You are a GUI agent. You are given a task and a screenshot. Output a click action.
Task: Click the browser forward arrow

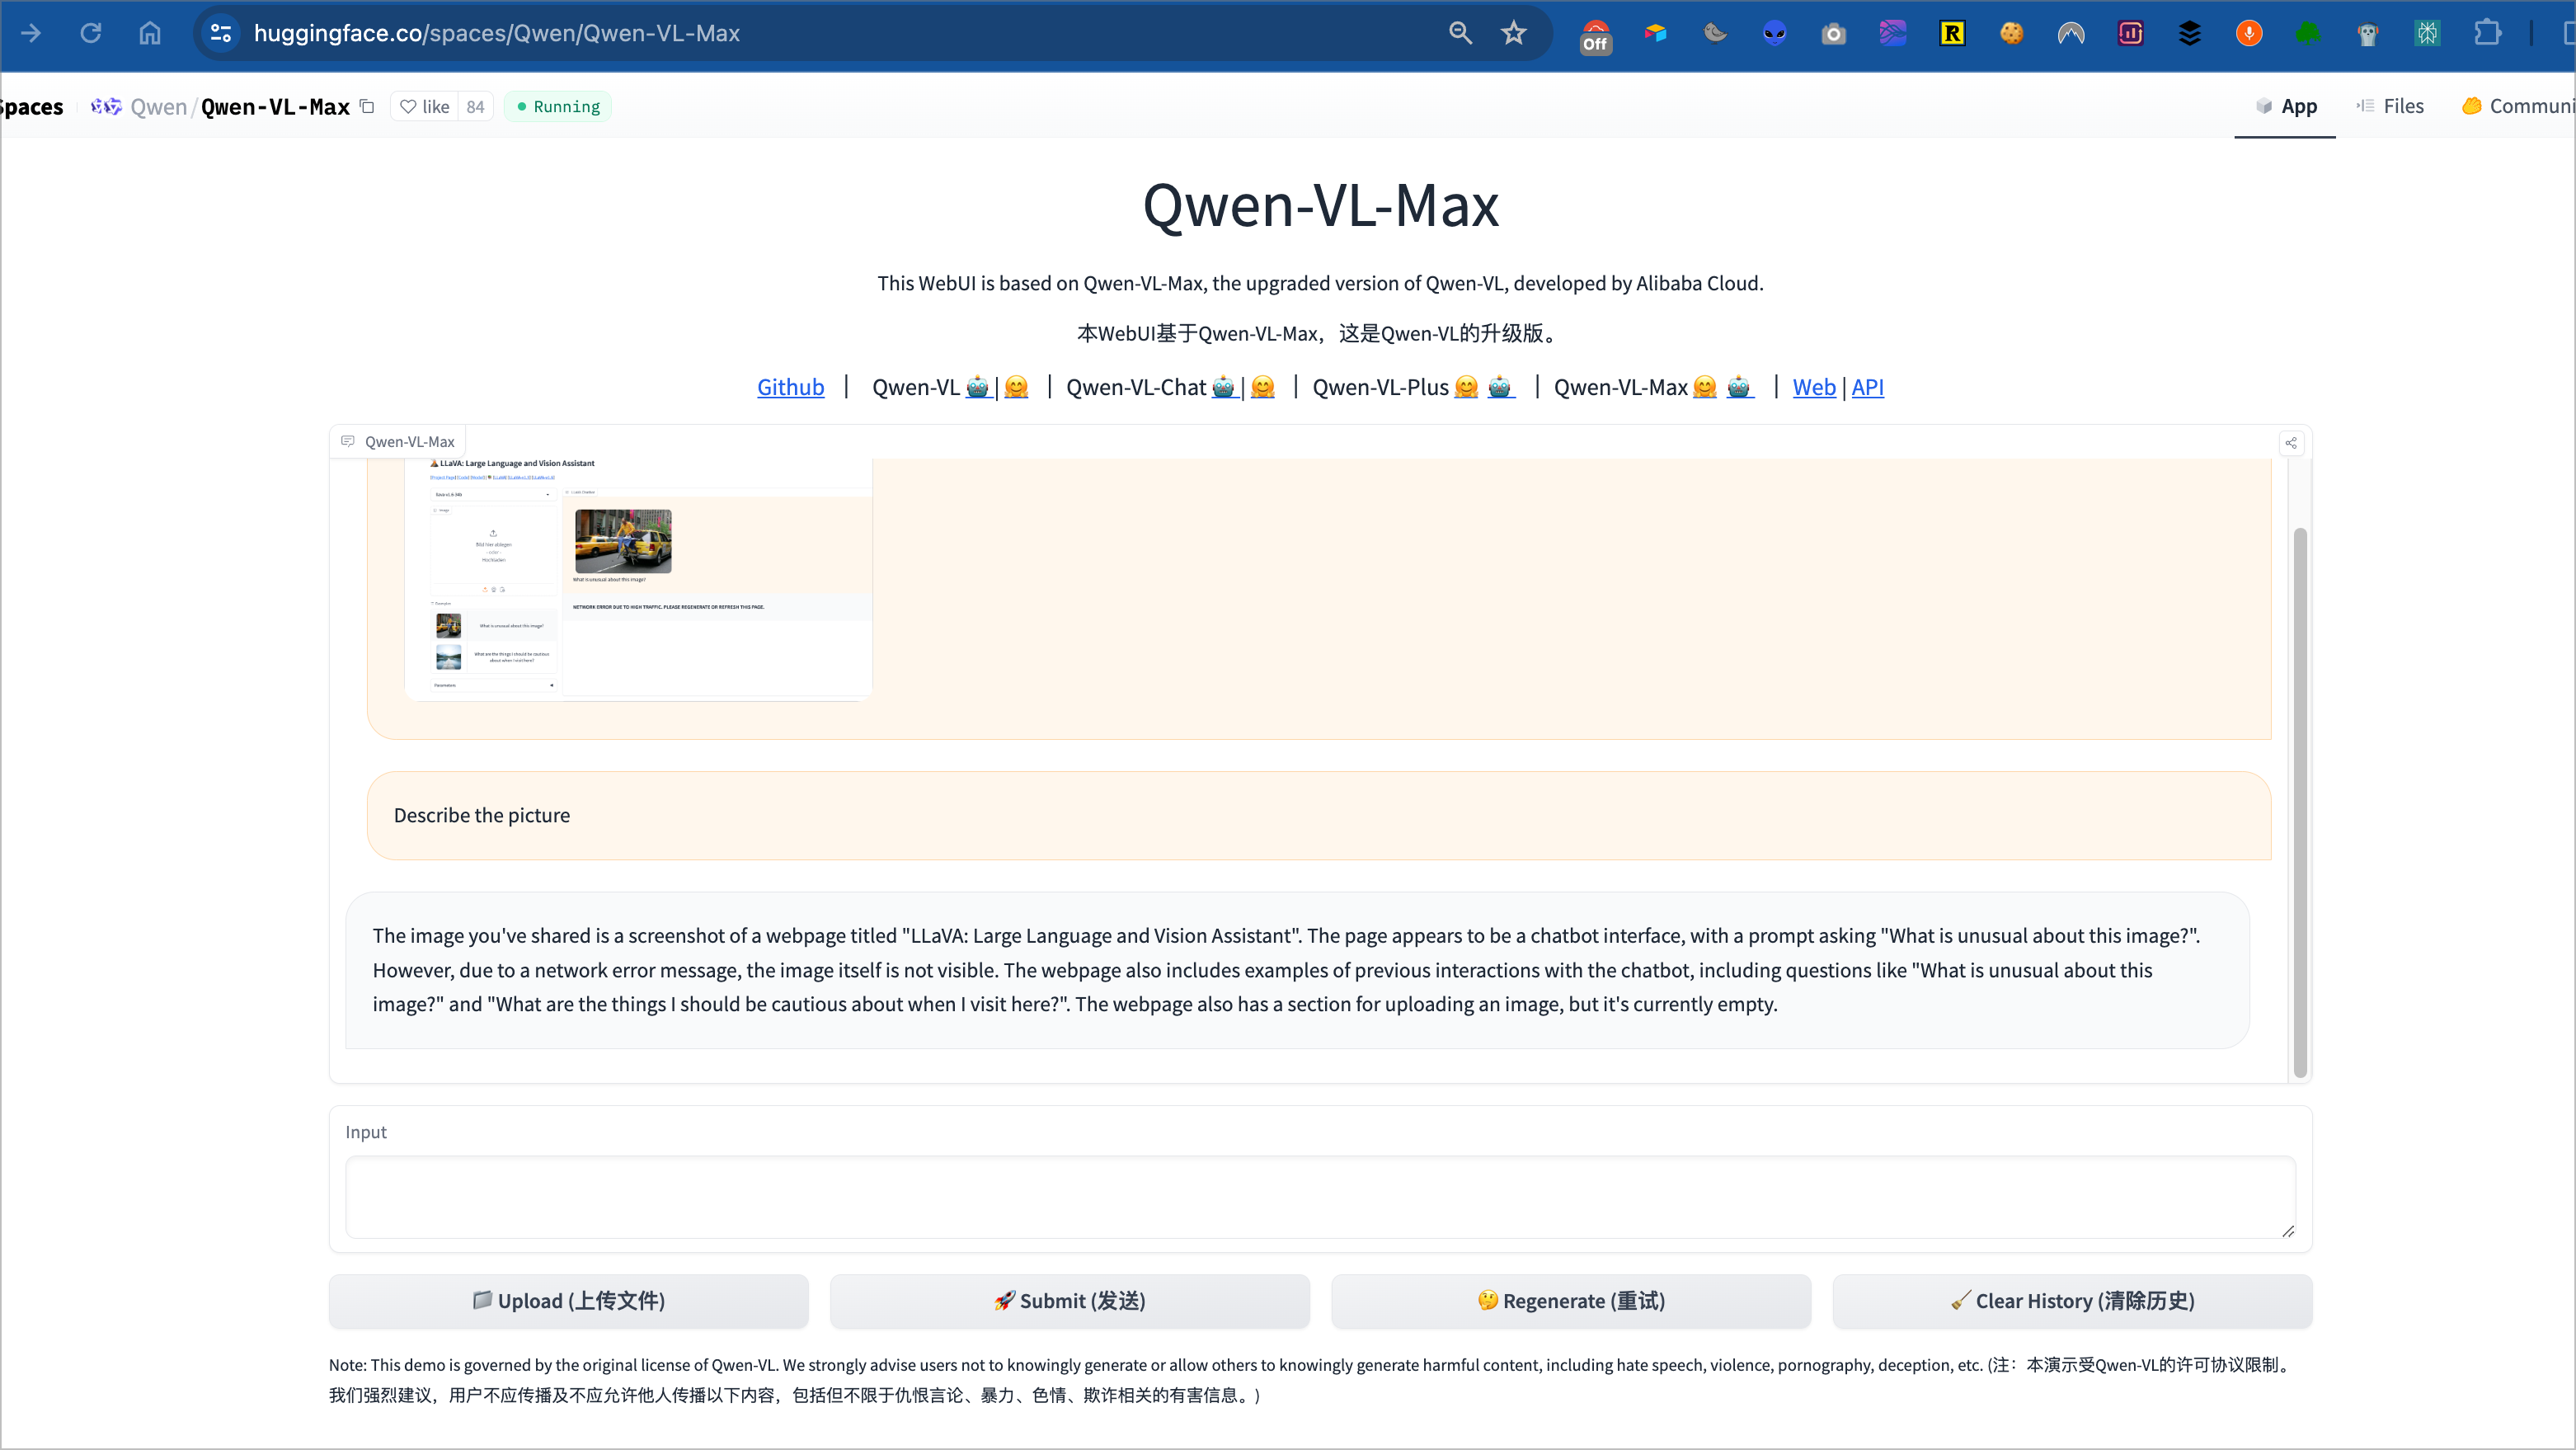click(31, 33)
